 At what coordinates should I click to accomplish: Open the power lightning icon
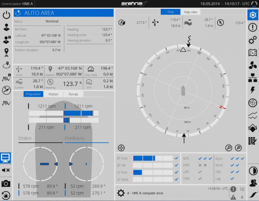click(x=253, y=90)
